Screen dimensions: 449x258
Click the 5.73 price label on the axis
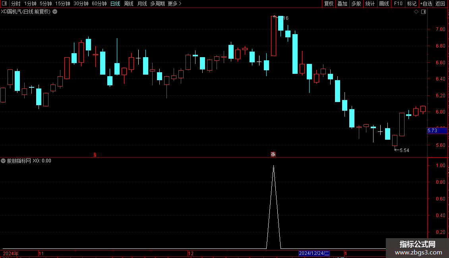point(437,131)
